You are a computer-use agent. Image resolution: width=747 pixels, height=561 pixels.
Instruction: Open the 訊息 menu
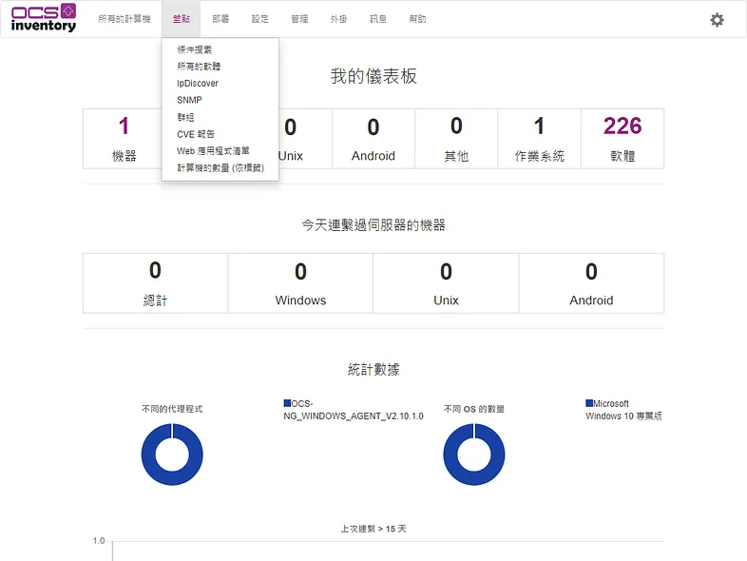(378, 19)
